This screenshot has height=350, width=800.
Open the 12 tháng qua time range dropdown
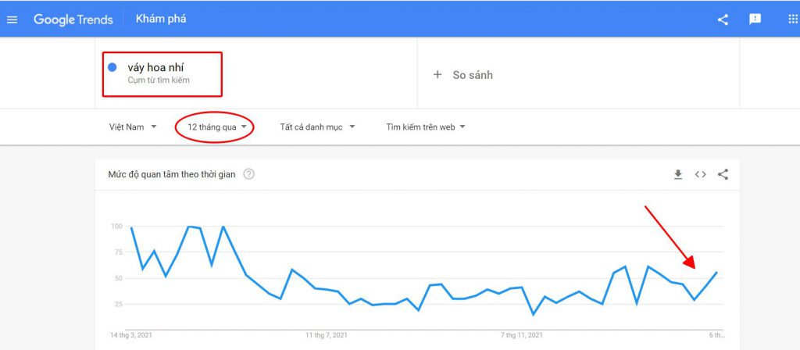(217, 127)
